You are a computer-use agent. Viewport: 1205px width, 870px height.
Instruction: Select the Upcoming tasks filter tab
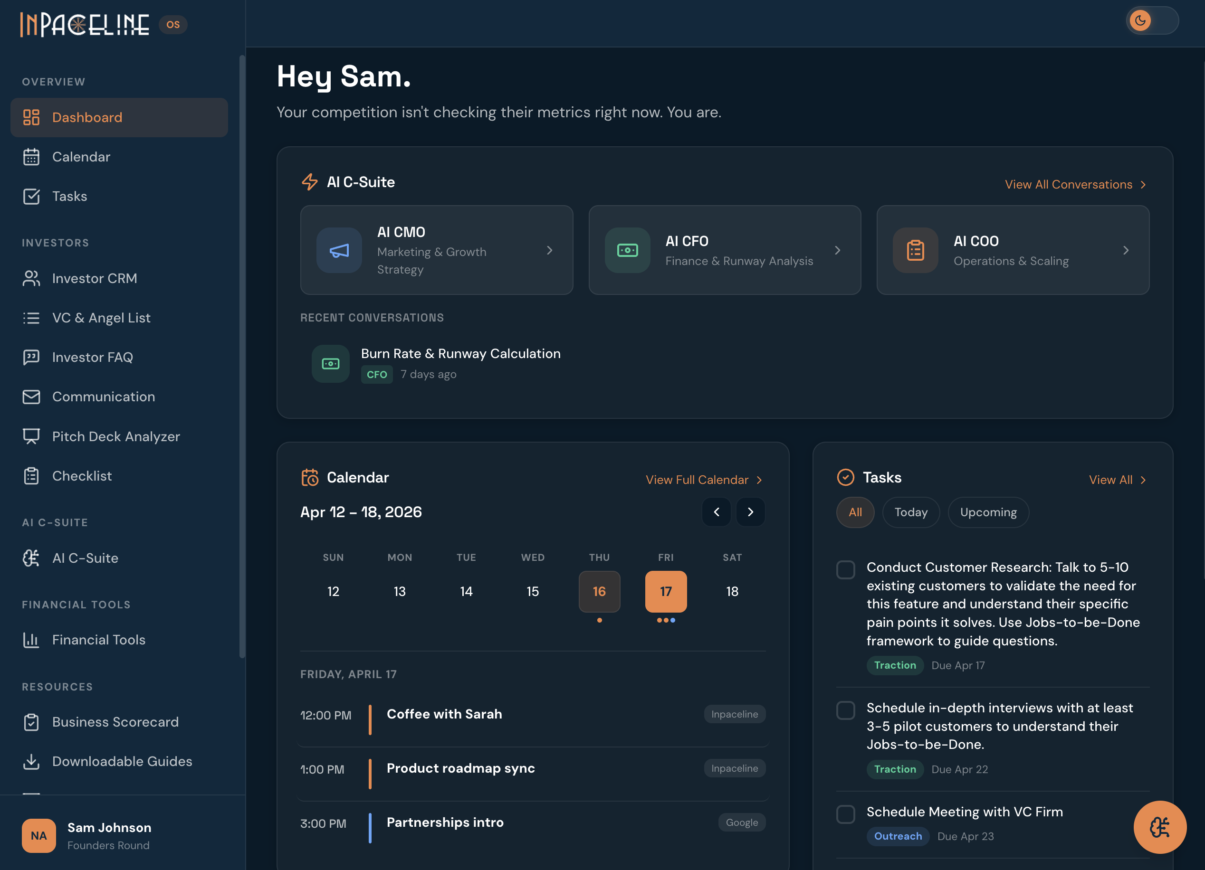pyautogui.click(x=988, y=512)
